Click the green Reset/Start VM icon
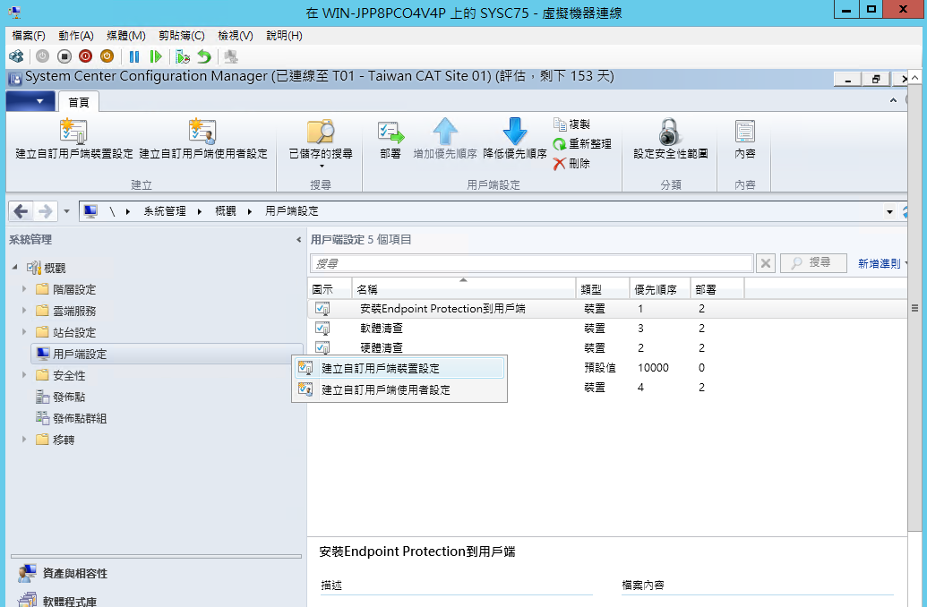Screen dimensions: 927x607 tap(156, 56)
